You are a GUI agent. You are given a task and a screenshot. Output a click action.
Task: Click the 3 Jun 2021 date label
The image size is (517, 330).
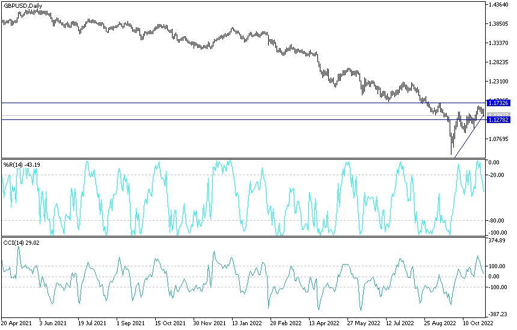(x=53, y=323)
